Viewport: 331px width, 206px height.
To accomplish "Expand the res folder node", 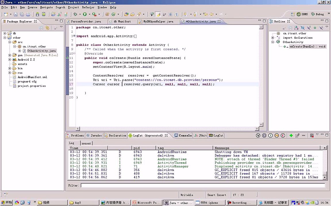I will [x=10, y=73].
